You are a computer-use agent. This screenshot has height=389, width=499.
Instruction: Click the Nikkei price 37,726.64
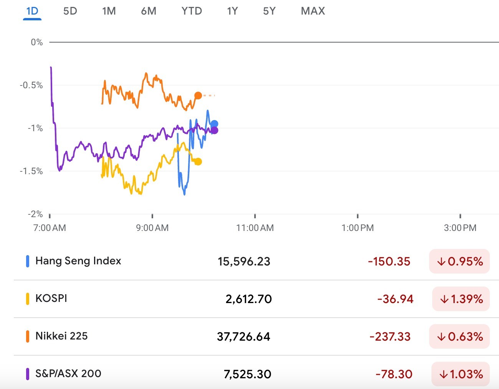tap(244, 337)
